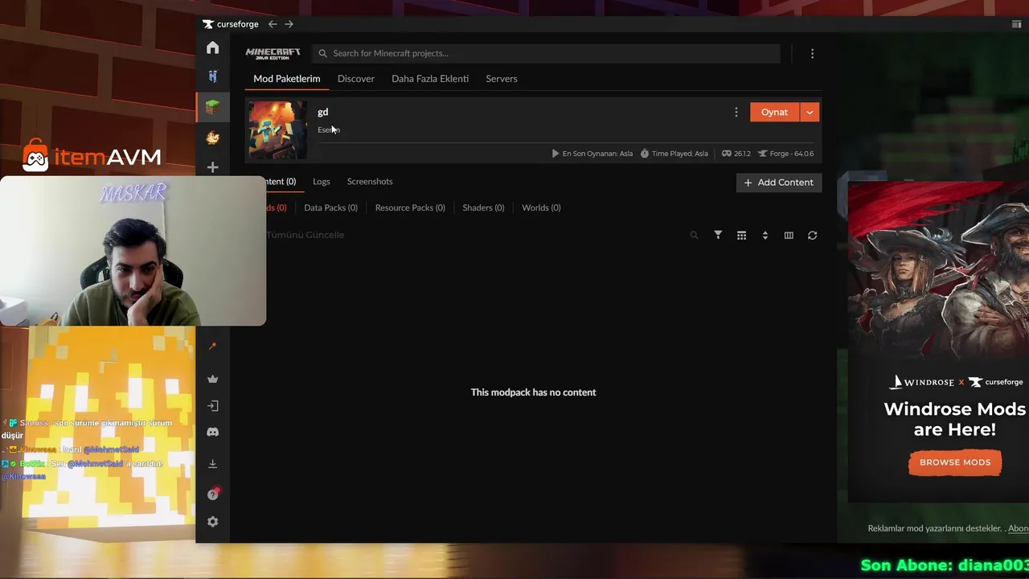Open the filter funnel icon
The width and height of the screenshot is (1029, 579).
click(x=718, y=235)
